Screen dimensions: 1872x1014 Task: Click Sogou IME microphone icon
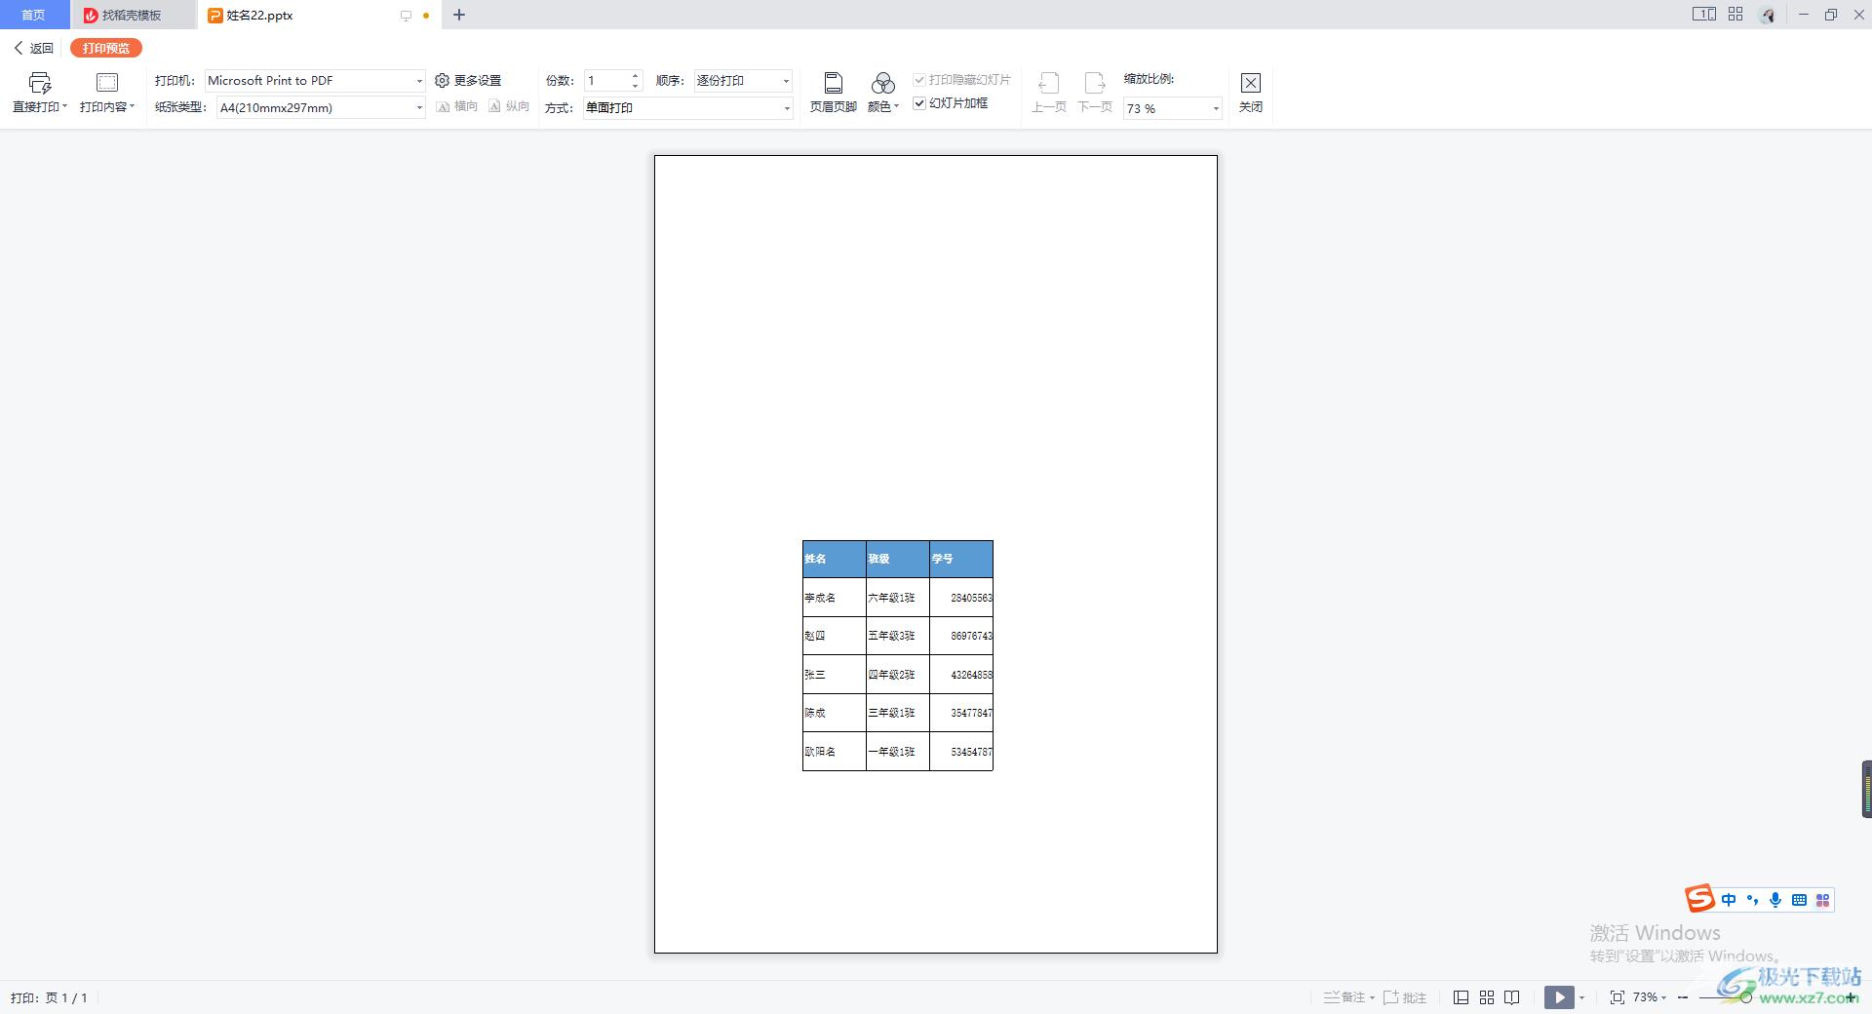(1775, 900)
